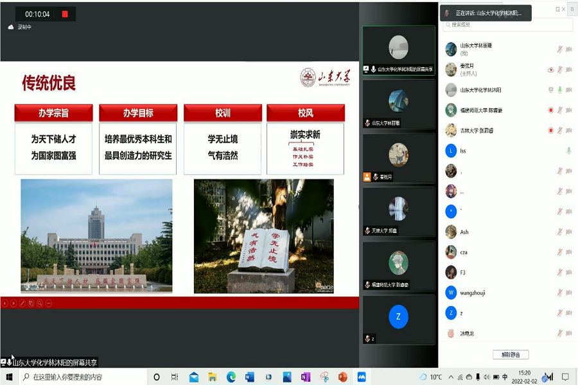Select the 秦弦月 video tile
Viewport: 578px width, 385px height.
(398, 158)
